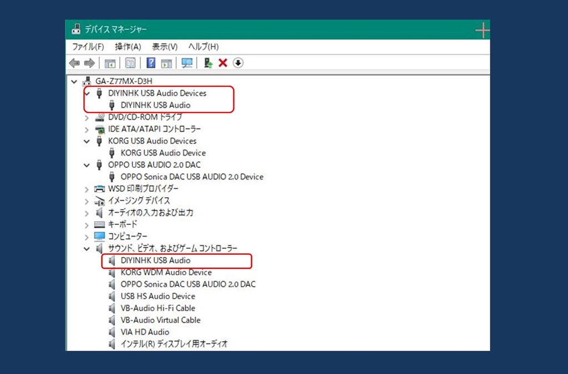Image resolution: width=568 pixels, height=374 pixels.
Task: Select the サウンド、ビデオ、およびゲーム コントローラー label
Action: pos(173,248)
